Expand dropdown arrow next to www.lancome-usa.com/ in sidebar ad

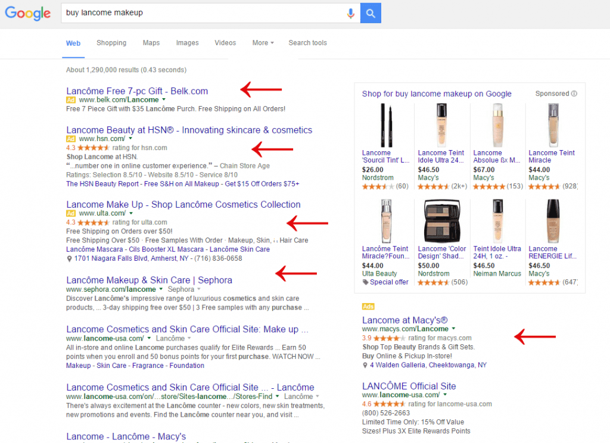click(445, 394)
